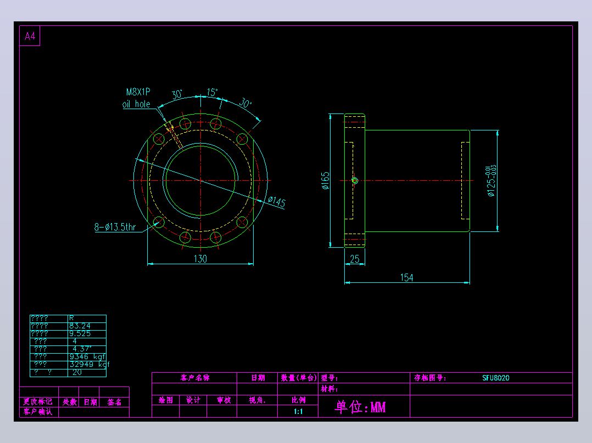
Task: Select the 数量(单台) title block cell
Action: (x=298, y=378)
